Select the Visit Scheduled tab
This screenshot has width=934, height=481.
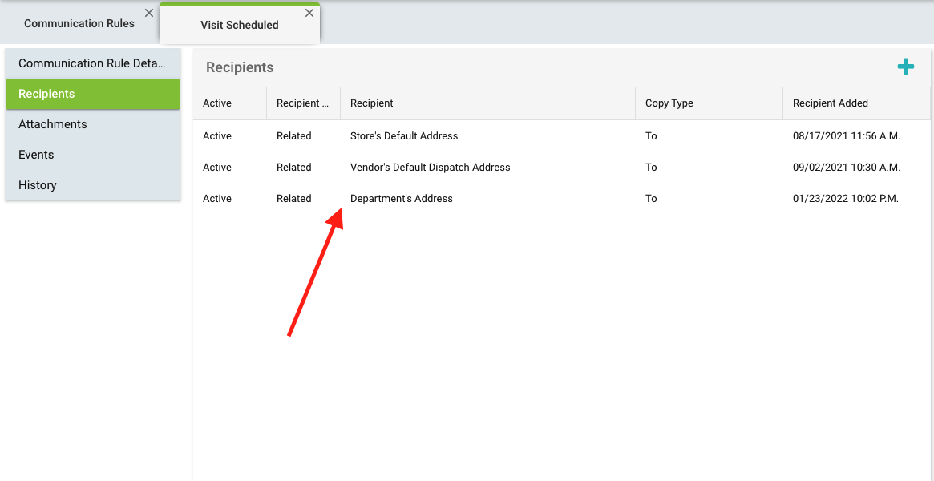(239, 26)
